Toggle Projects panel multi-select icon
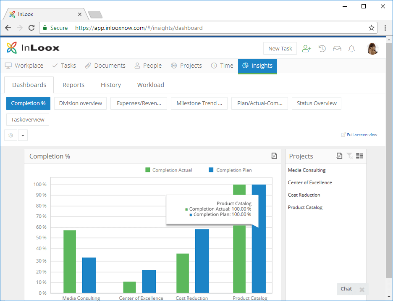Image resolution: width=393 pixels, height=301 pixels. [x=359, y=156]
